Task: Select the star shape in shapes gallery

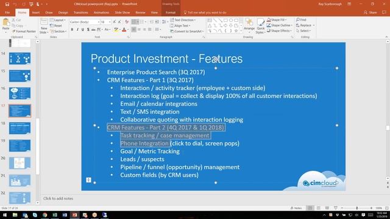Action: point(236,31)
